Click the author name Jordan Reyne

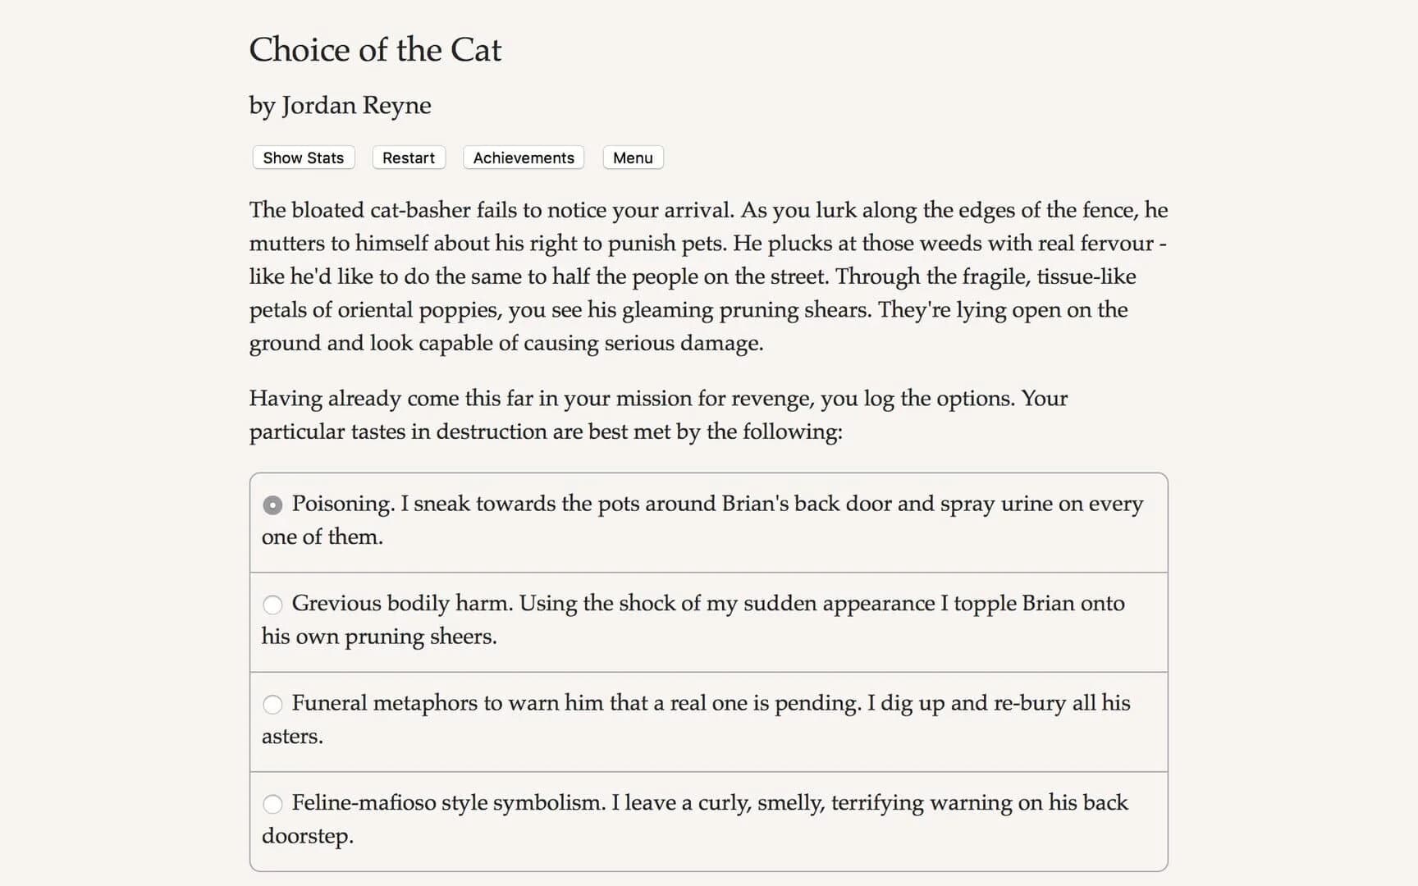click(340, 105)
